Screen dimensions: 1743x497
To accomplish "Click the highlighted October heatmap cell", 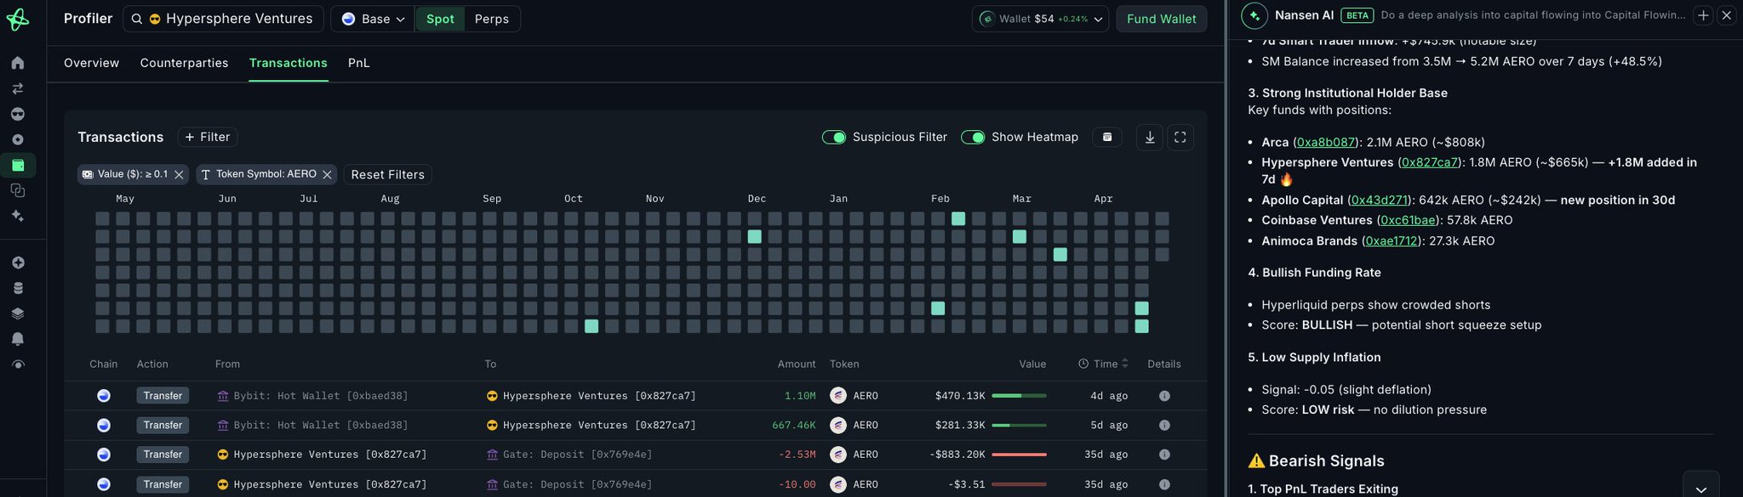I will click(x=591, y=326).
